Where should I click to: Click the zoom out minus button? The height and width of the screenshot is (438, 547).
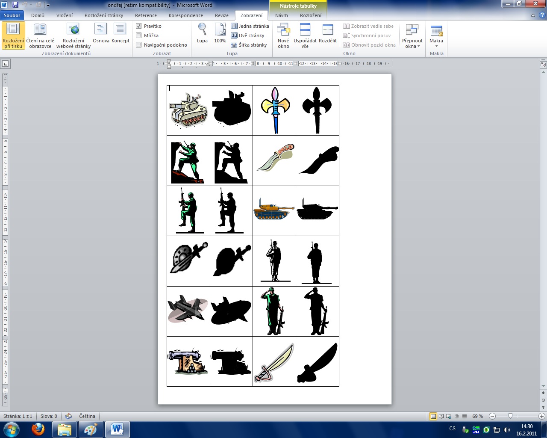[x=492, y=416]
